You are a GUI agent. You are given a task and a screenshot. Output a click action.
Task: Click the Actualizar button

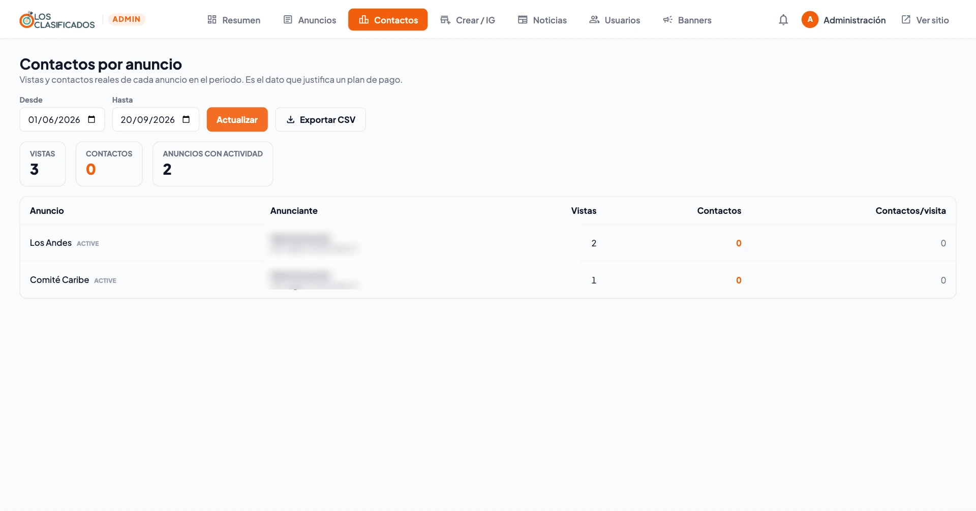[x=237, y=119]
